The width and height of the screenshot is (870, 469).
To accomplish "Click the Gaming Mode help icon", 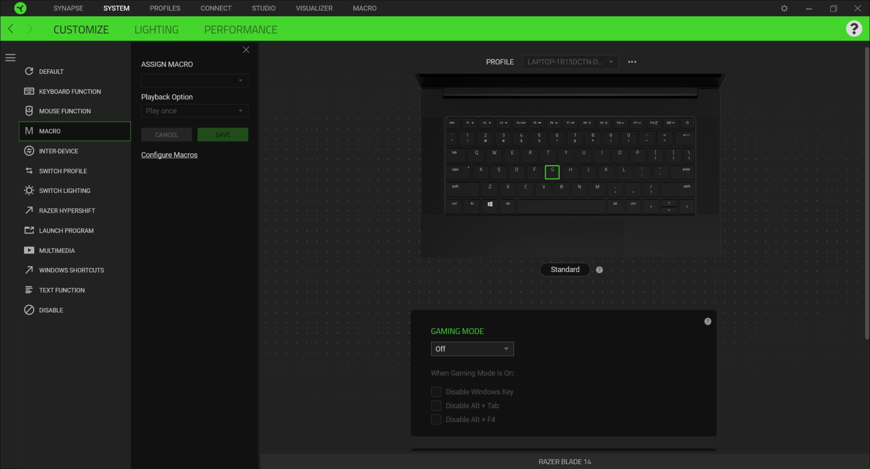I will pos(708,322).
